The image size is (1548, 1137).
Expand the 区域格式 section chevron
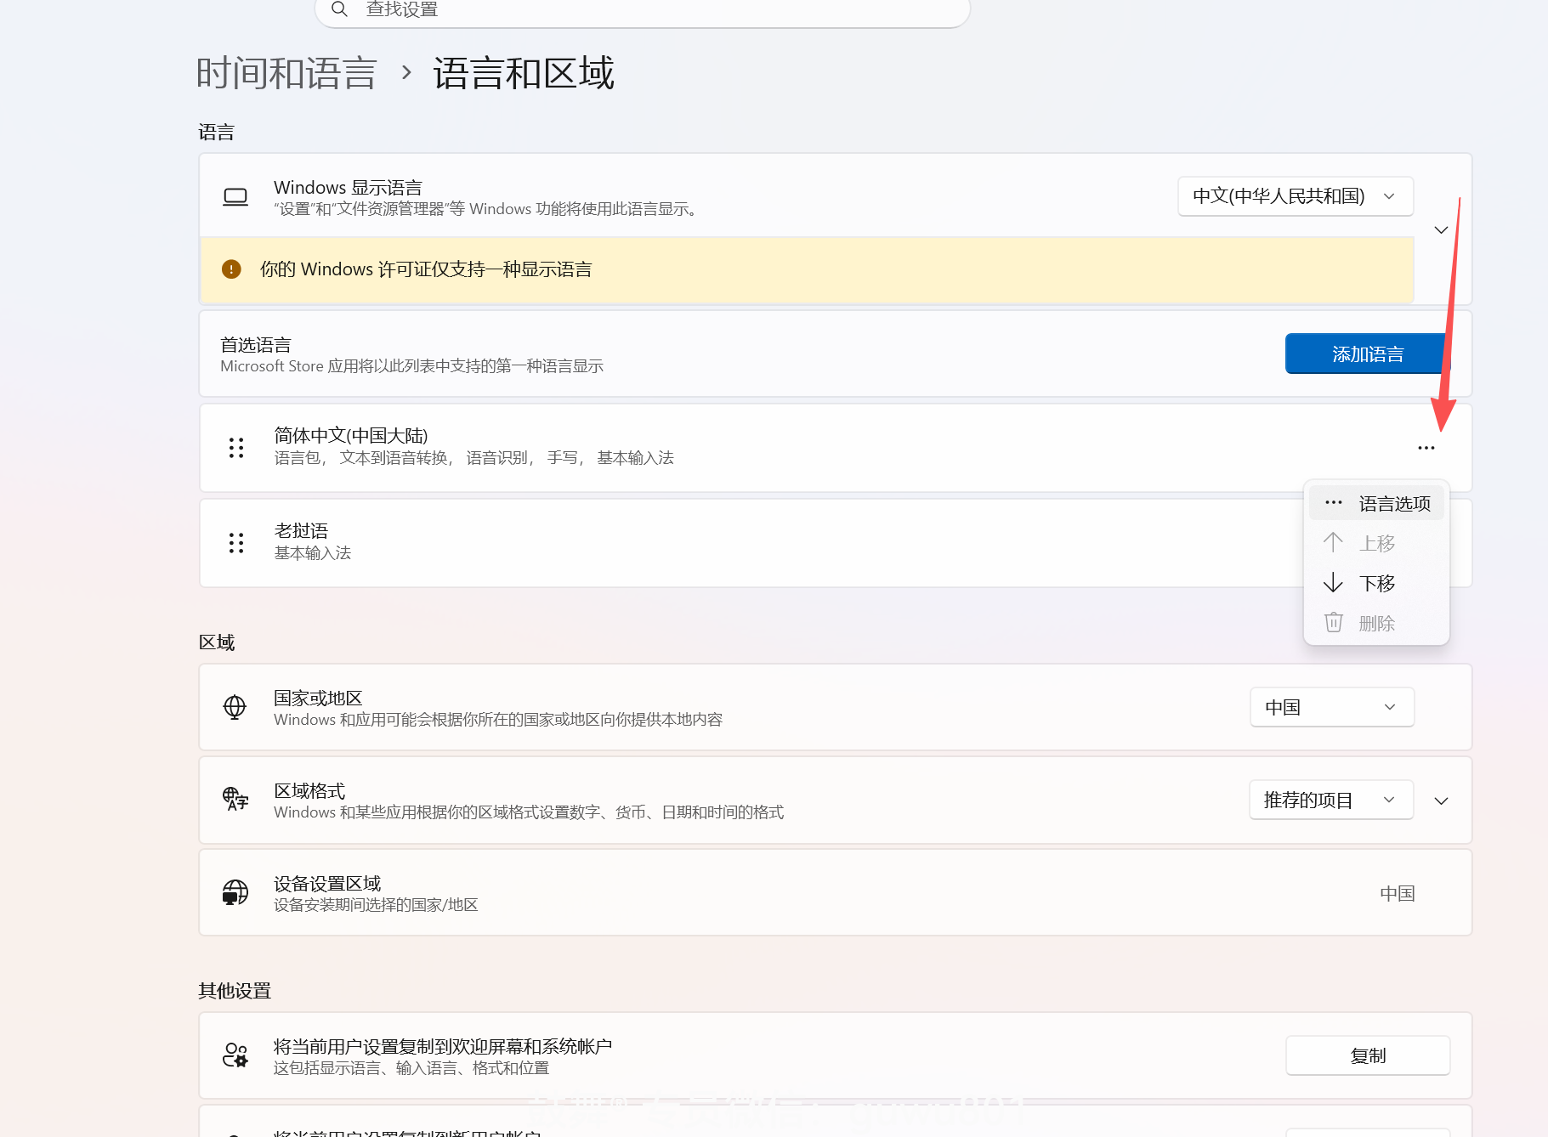coord(1441,800)
